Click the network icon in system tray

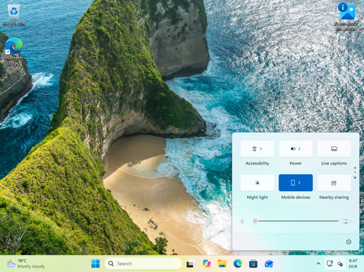tap(330, 264)
